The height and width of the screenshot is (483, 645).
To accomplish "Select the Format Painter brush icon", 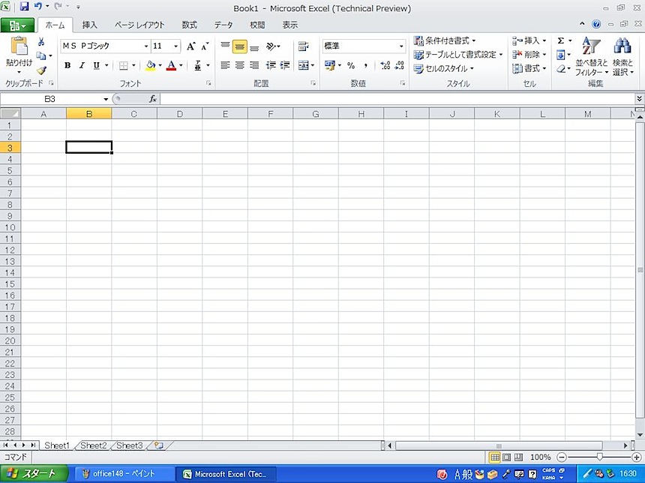I will point(41,70).
